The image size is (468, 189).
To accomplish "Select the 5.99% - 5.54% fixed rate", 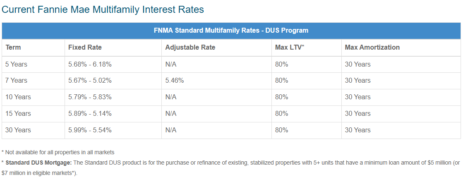I will tap(90, 130).
